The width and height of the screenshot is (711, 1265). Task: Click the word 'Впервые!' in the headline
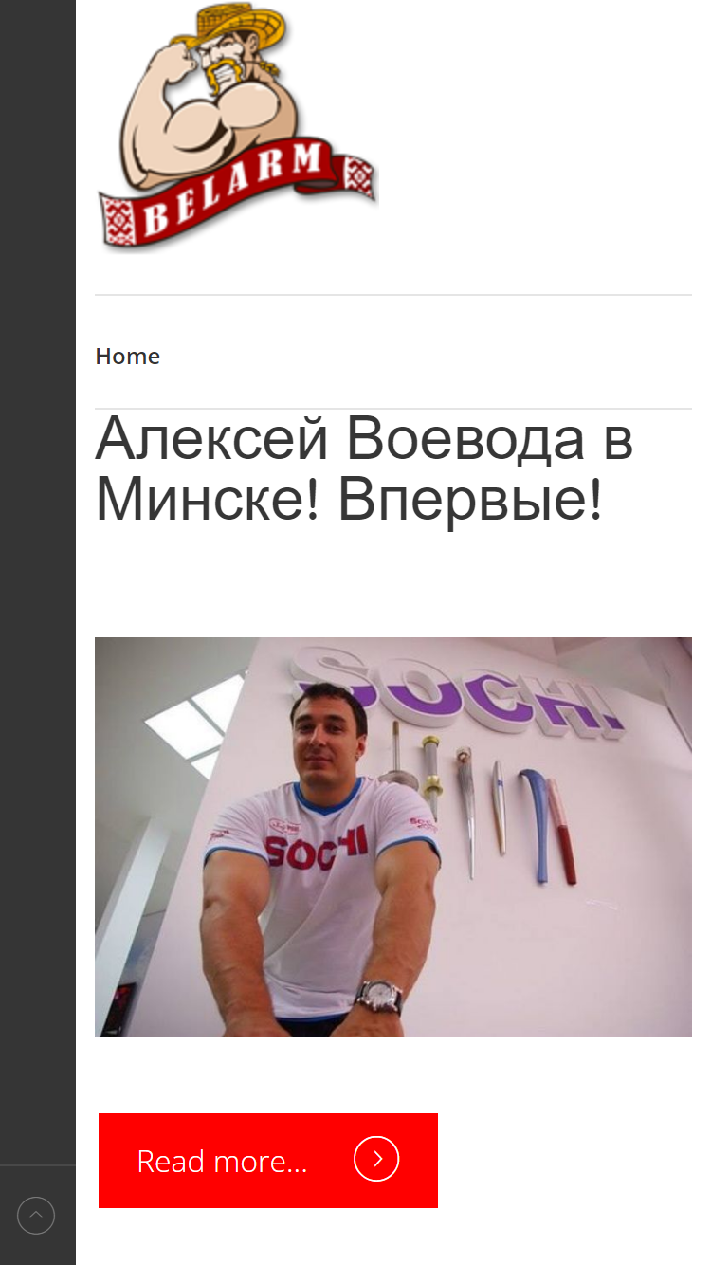coord(470,500)
